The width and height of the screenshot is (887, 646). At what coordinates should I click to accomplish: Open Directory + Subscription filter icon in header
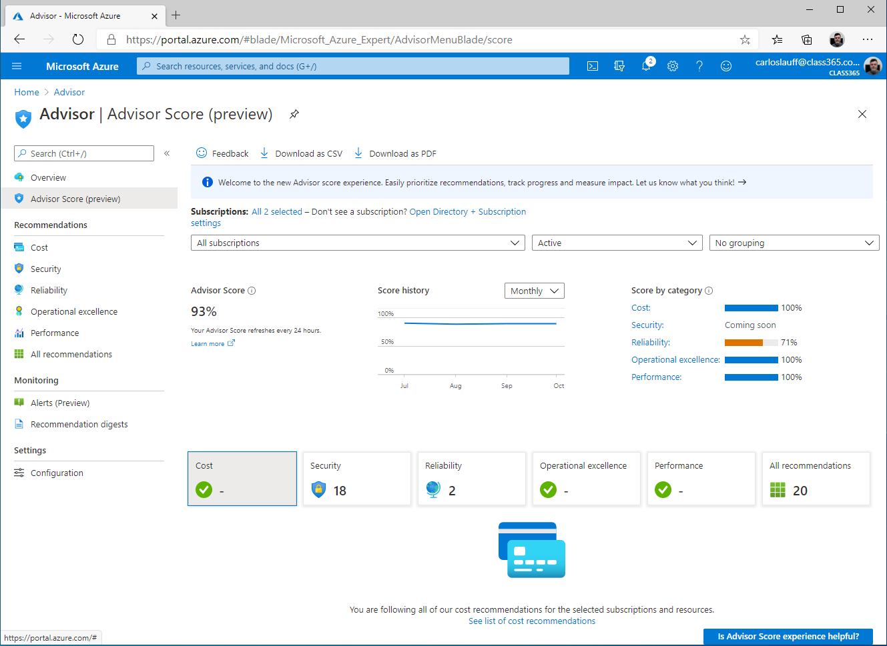click(619, 66)
